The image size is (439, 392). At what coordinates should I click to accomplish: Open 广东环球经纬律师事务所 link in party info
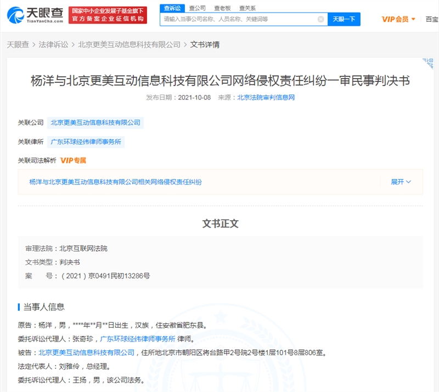coord(138,339)
